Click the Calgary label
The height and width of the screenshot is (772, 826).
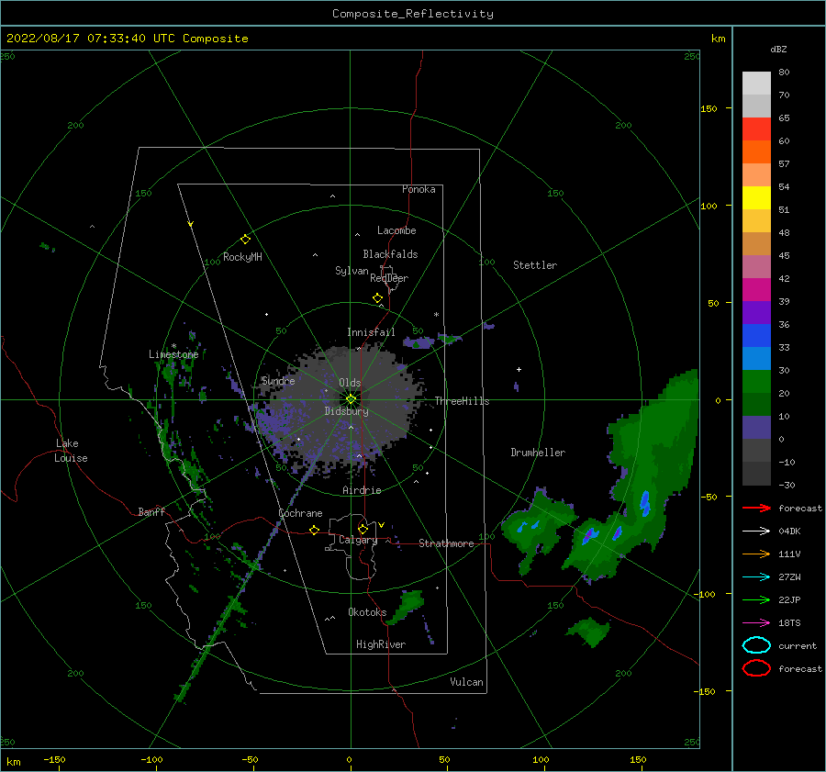pyautogui.click(x=358, y=540)
